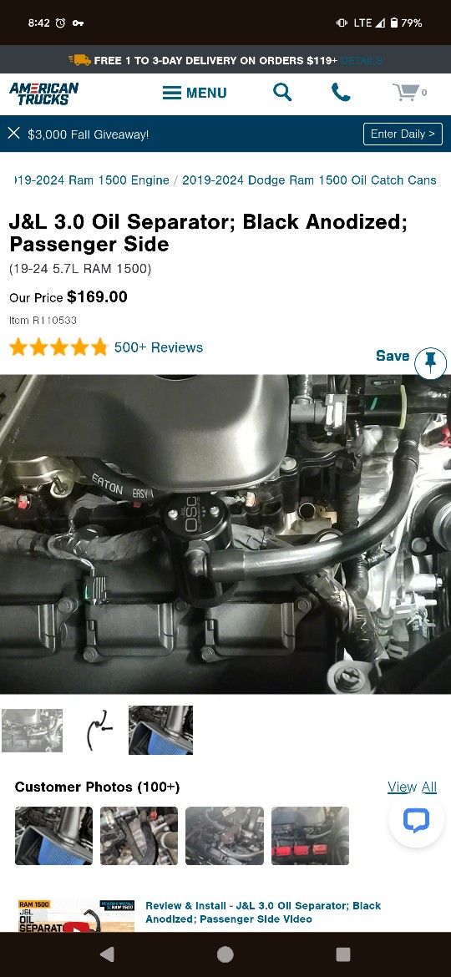Image resolution: width=451 pixels, height=977 pixels.
Task: Open the 500+ Reviews link
Action: [158, 347]
